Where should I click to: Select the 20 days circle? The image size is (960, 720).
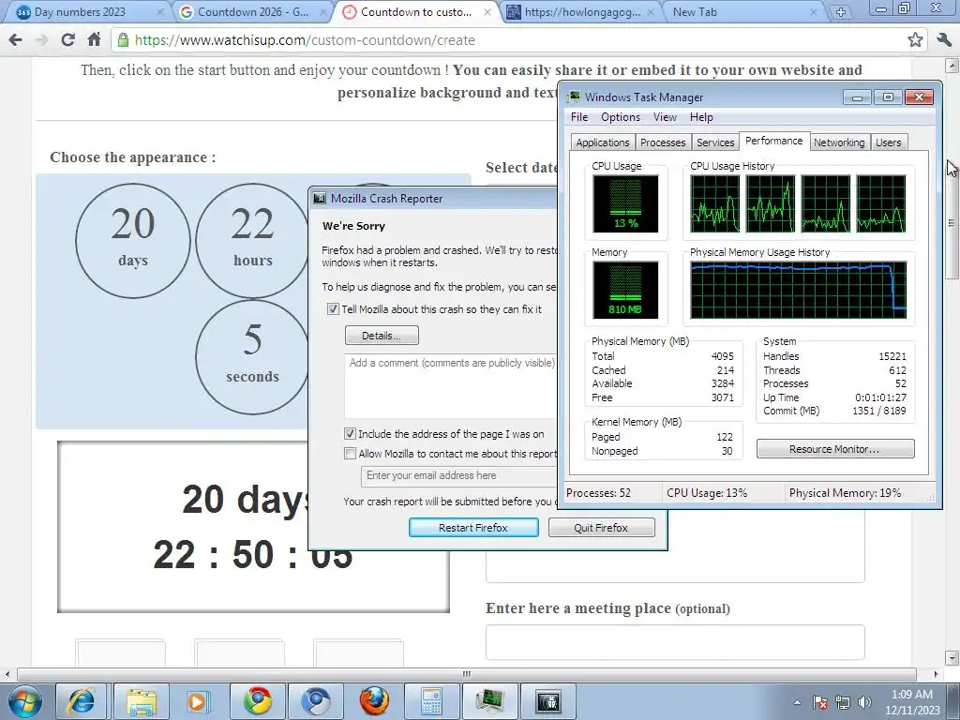click(x=133, y=241)
